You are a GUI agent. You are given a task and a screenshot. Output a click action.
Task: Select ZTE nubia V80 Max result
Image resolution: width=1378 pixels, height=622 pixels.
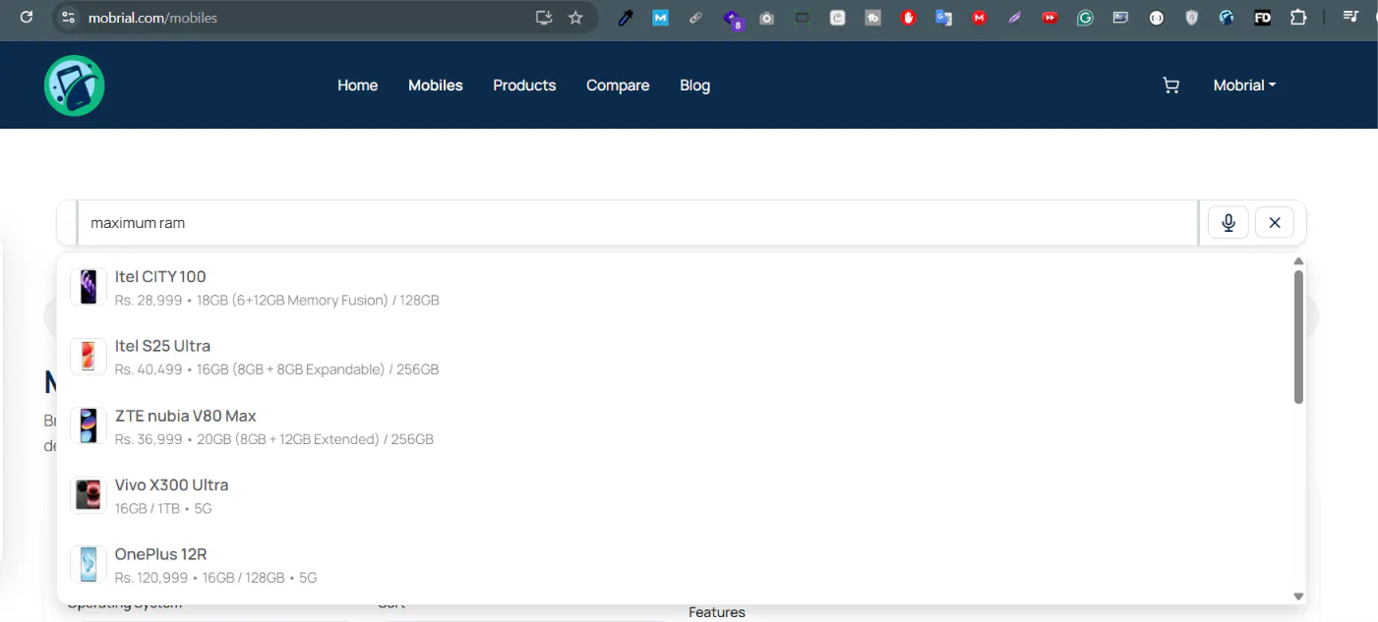(x=673, y=426)
